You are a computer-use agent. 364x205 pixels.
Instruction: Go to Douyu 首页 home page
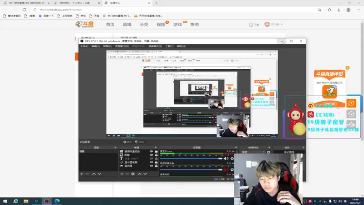coord(110,25)
